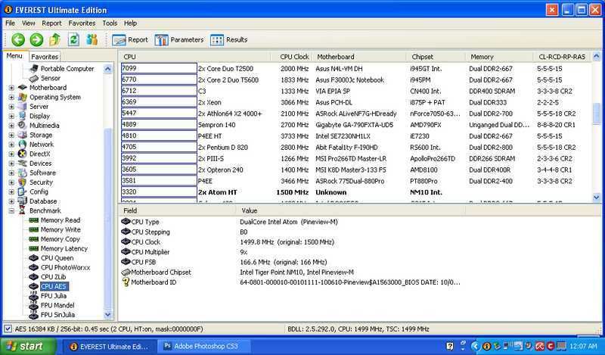This screenshot has width=605, height=355.
Task: Select the Config tree icon
Action: [x=23, y=192]
